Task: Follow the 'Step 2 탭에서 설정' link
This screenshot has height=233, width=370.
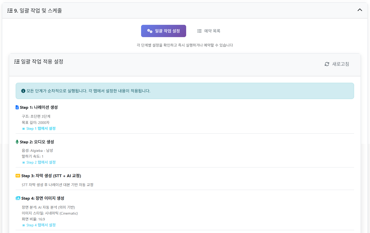Action: [x=39, y=162]
